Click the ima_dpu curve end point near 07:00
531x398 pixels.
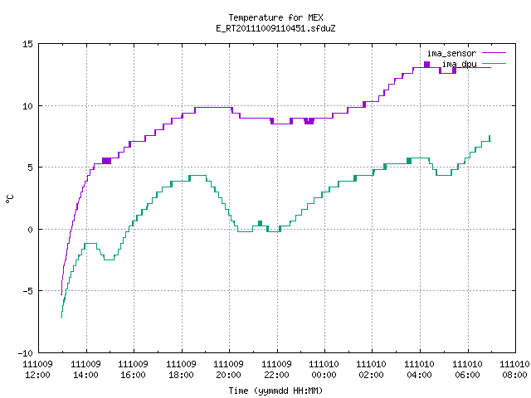(x=490, y=138)
